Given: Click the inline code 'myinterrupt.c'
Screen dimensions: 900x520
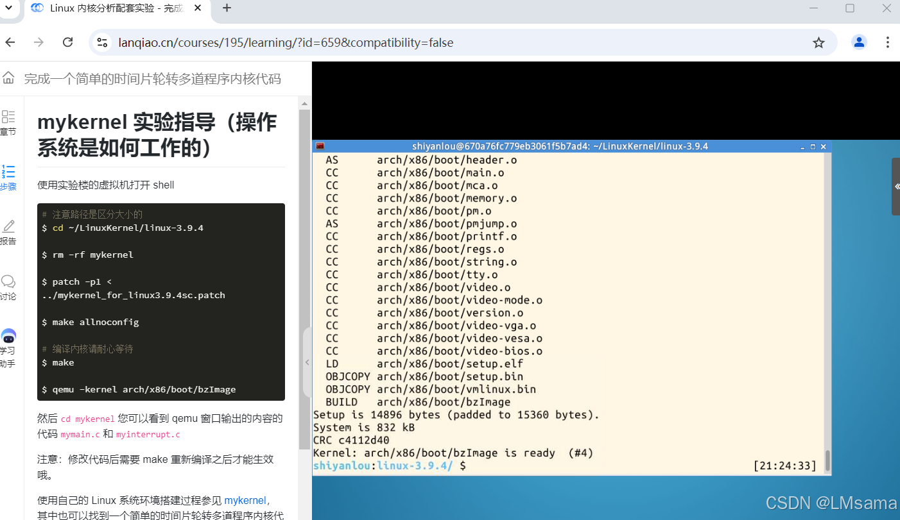Looking at the screenshot, I should coord(148,434).
